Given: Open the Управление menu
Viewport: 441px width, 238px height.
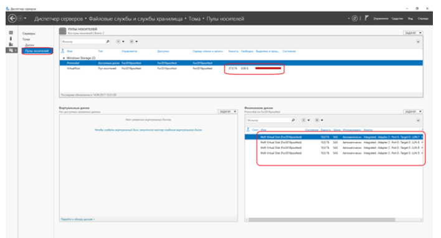Looking at the screenshot, I should 381,19.
